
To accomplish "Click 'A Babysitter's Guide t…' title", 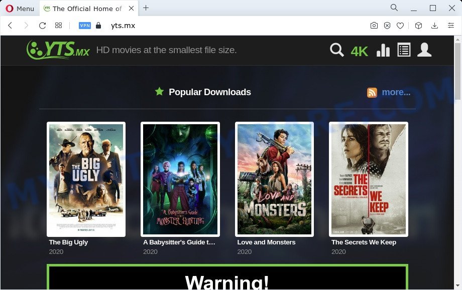I will coord(179,242).
